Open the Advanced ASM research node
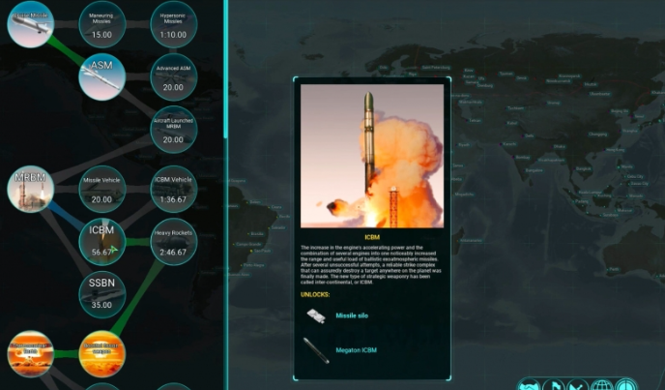665x390 pixels. coord(173,76)
